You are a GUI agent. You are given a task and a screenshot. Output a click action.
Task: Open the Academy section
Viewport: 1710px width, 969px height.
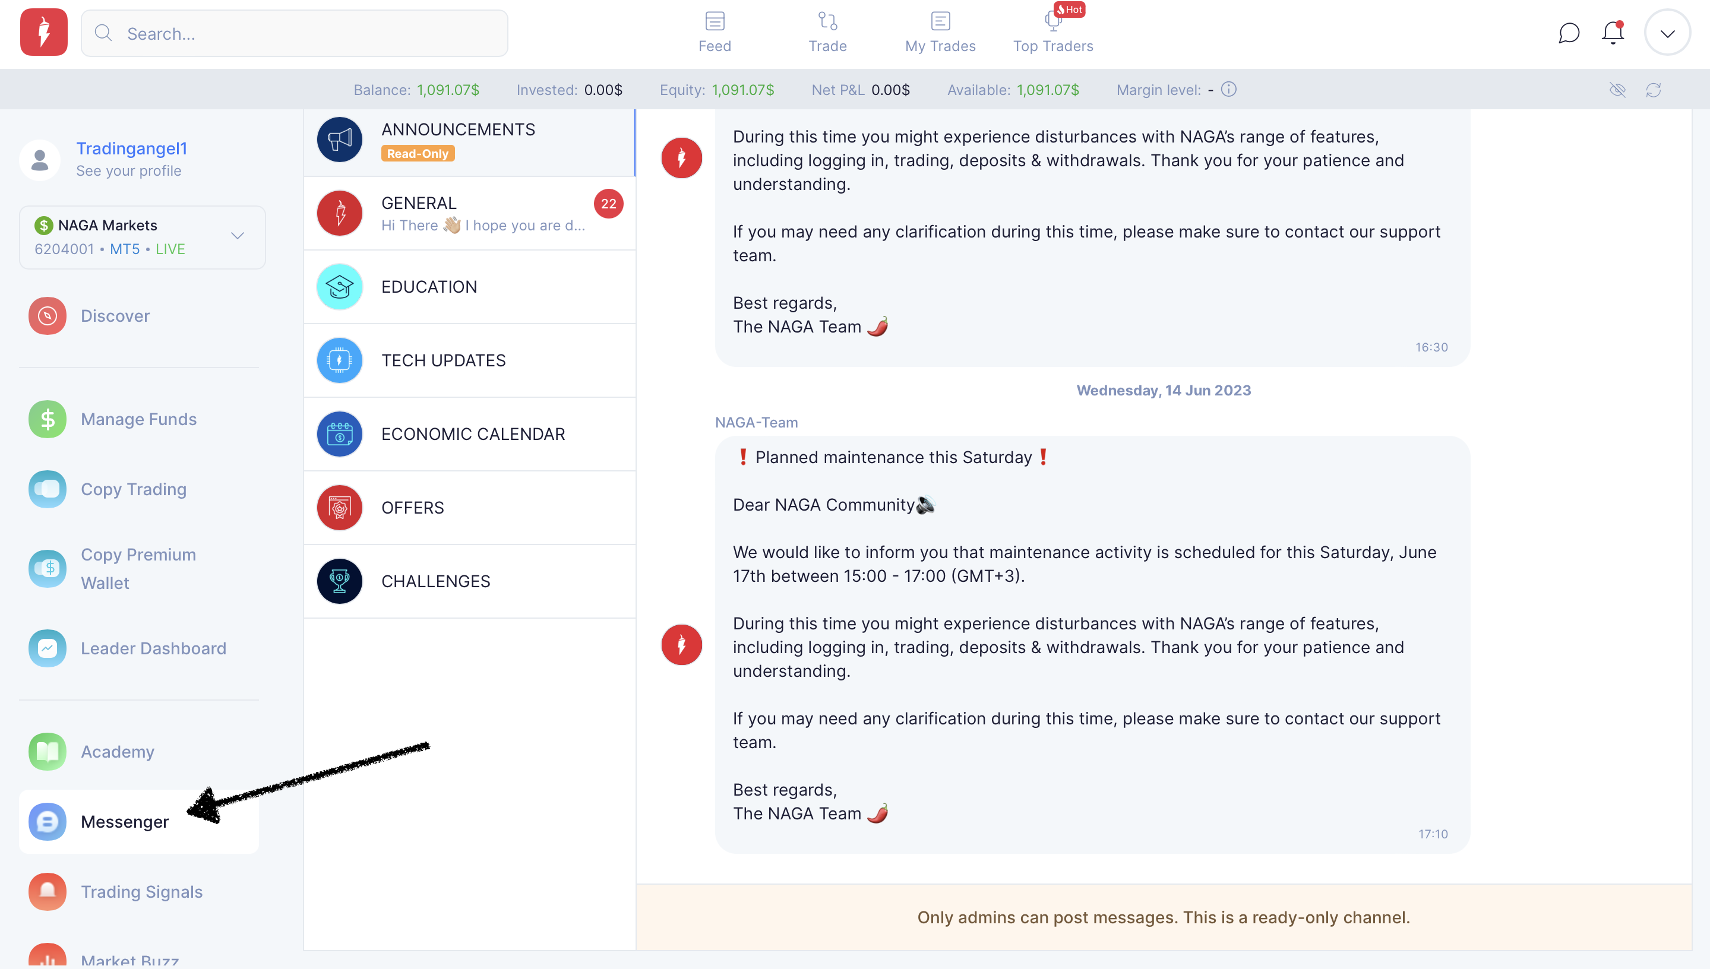point(117,751)
